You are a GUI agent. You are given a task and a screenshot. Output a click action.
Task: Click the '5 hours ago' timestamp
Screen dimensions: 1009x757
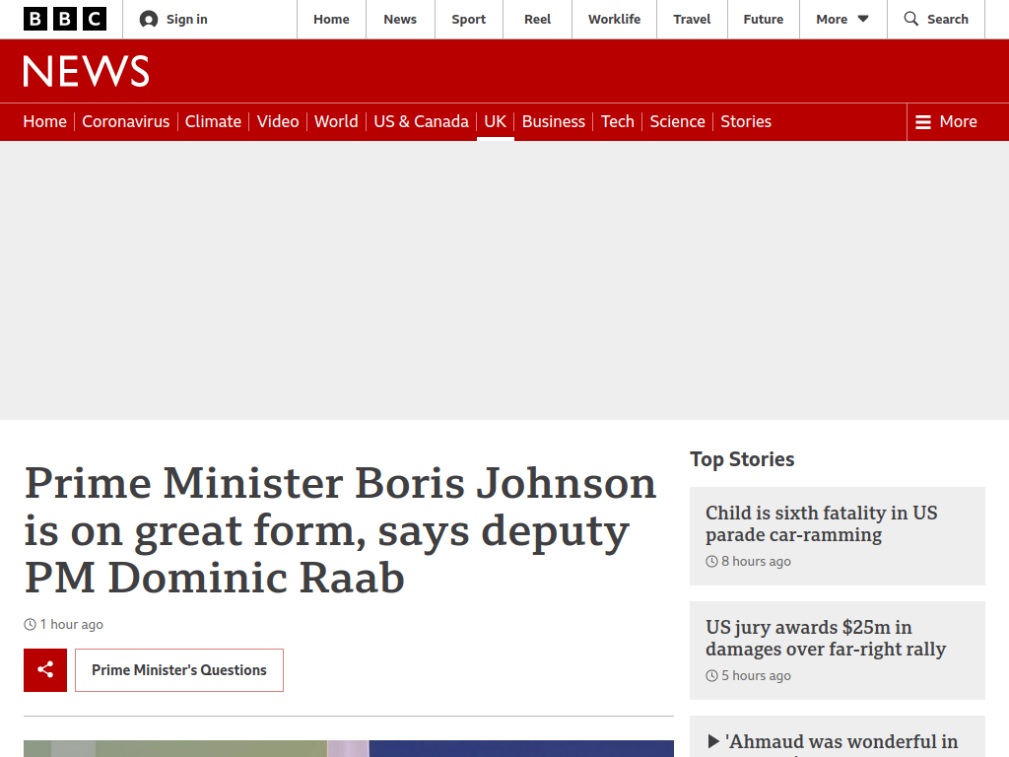point(756,676)
